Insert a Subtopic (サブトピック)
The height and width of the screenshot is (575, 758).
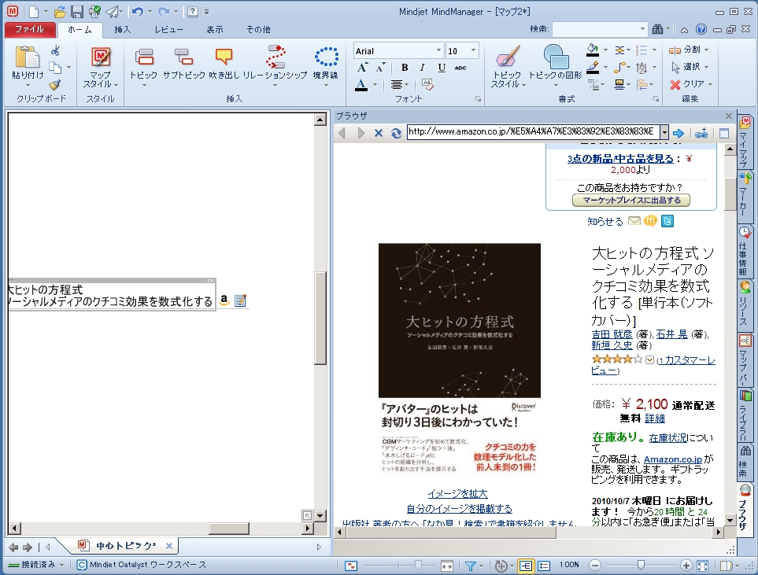coord(183,57)
